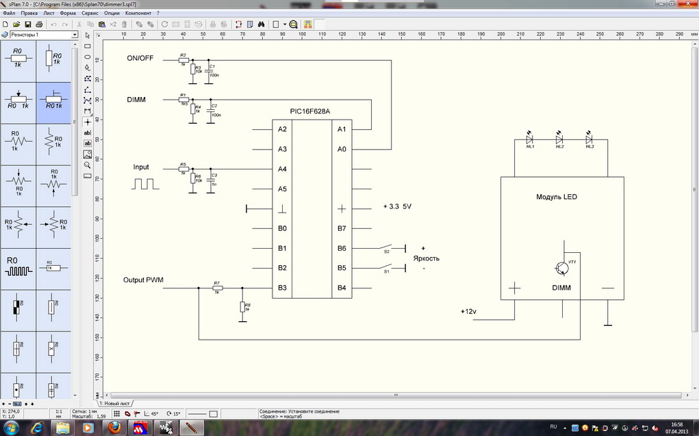Select the ellipse drawing tool

[x=88, y=57]
